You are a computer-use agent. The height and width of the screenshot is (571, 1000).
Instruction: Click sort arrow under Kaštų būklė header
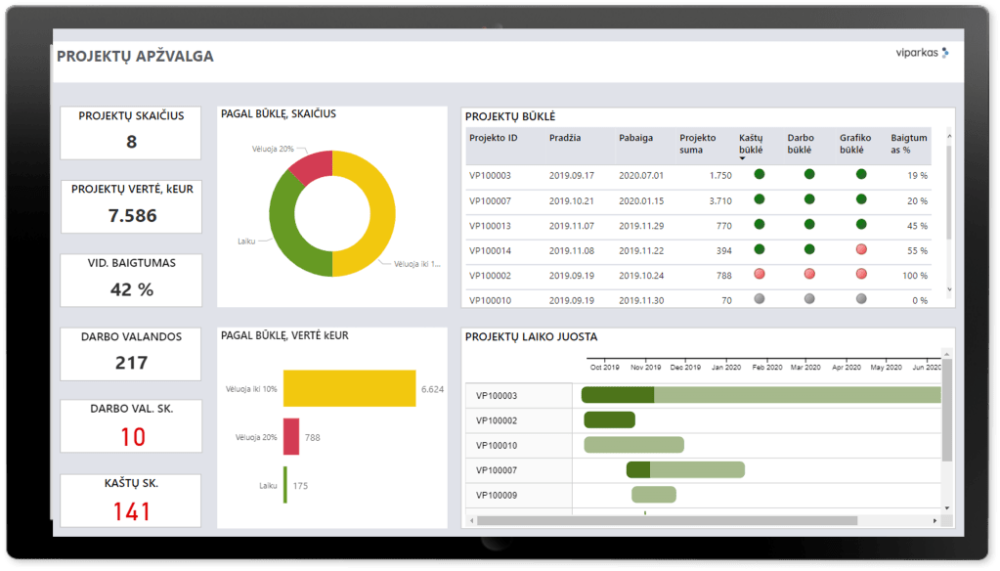coord(743,158)
